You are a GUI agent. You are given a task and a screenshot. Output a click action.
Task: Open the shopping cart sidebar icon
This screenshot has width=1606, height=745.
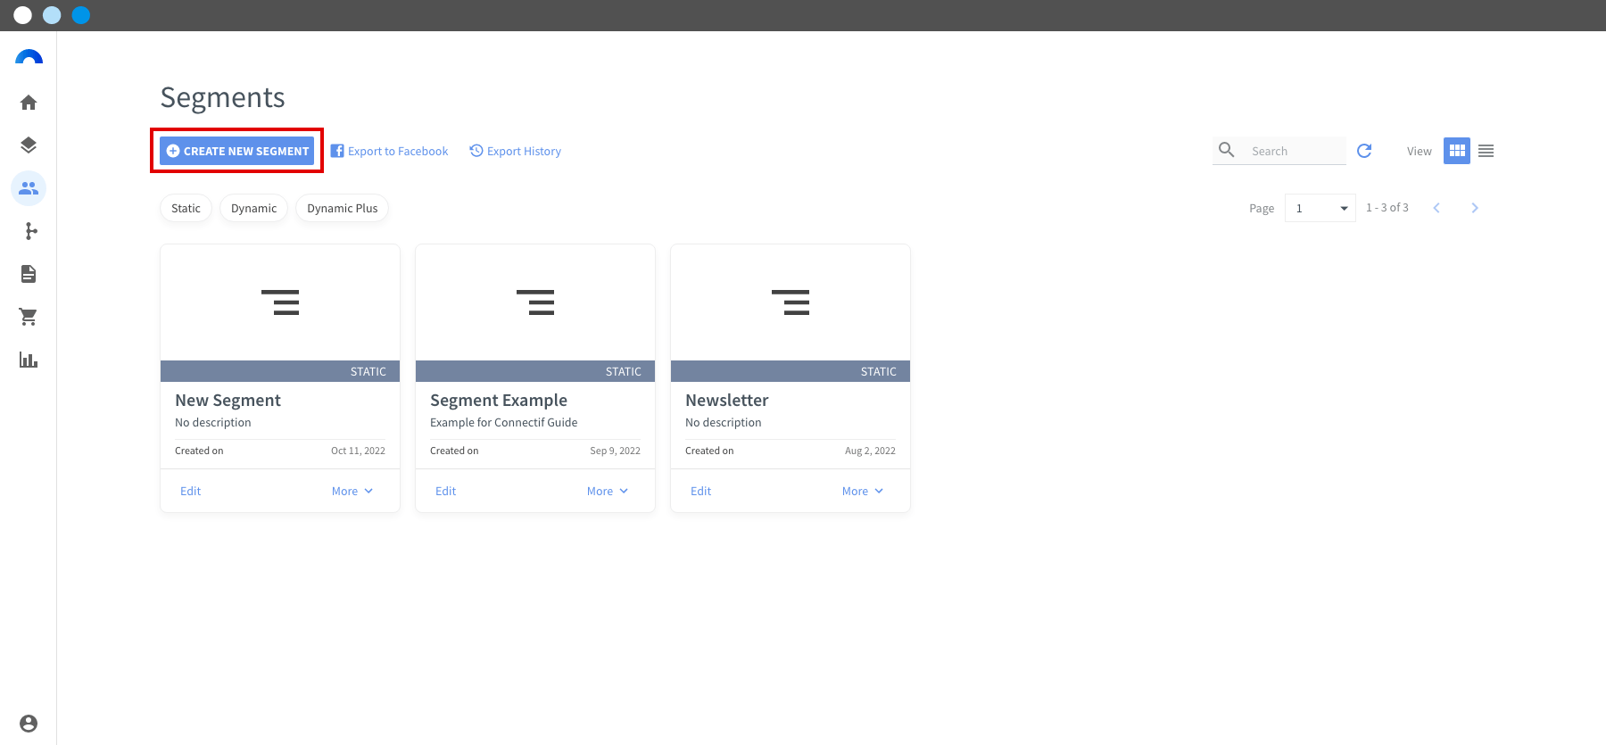point(29,317)
